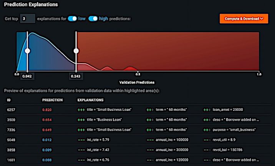Click the 0.042 low threshold value label

[x=27, y=76]
